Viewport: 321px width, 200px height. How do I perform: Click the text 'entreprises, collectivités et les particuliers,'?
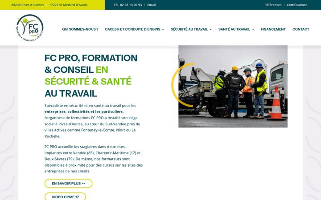pos(84,112)
